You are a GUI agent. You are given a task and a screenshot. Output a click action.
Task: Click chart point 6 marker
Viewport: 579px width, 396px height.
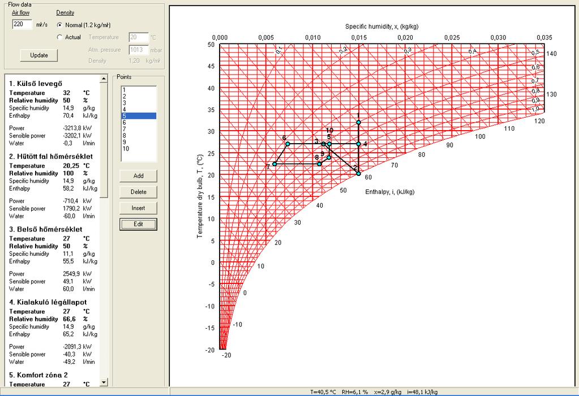pyautogui.click(x=288, y=144)
